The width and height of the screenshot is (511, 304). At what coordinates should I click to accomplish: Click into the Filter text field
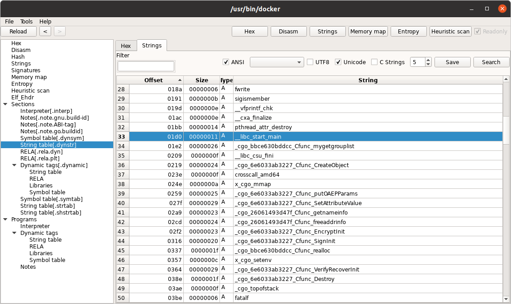pos(146,66)
